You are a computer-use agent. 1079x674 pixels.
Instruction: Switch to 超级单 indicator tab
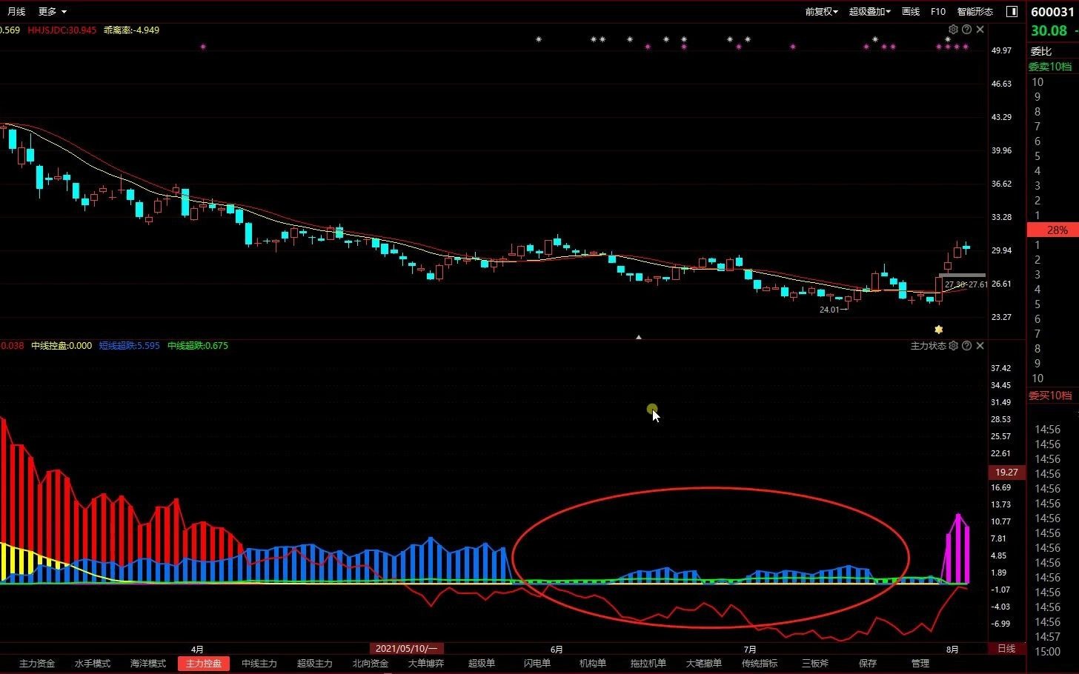tap(482, 664)
